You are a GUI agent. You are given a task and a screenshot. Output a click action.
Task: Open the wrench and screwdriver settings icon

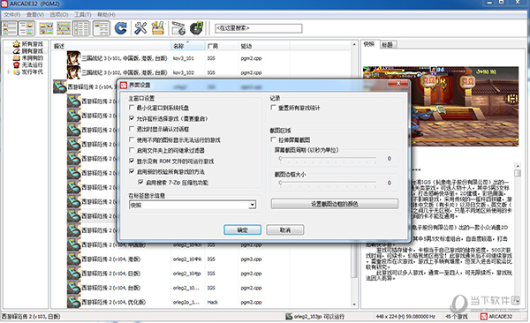tap(140, 28)
